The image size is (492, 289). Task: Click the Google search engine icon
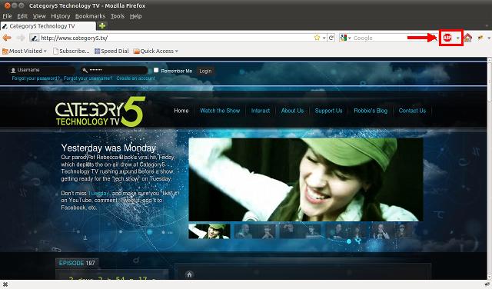click(x=344, y=38)
